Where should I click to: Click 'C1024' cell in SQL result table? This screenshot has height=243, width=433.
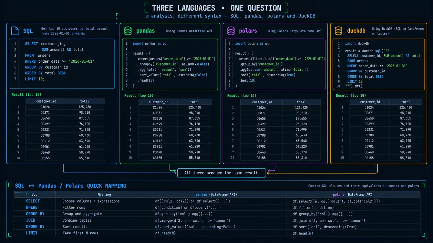point(45,107)
